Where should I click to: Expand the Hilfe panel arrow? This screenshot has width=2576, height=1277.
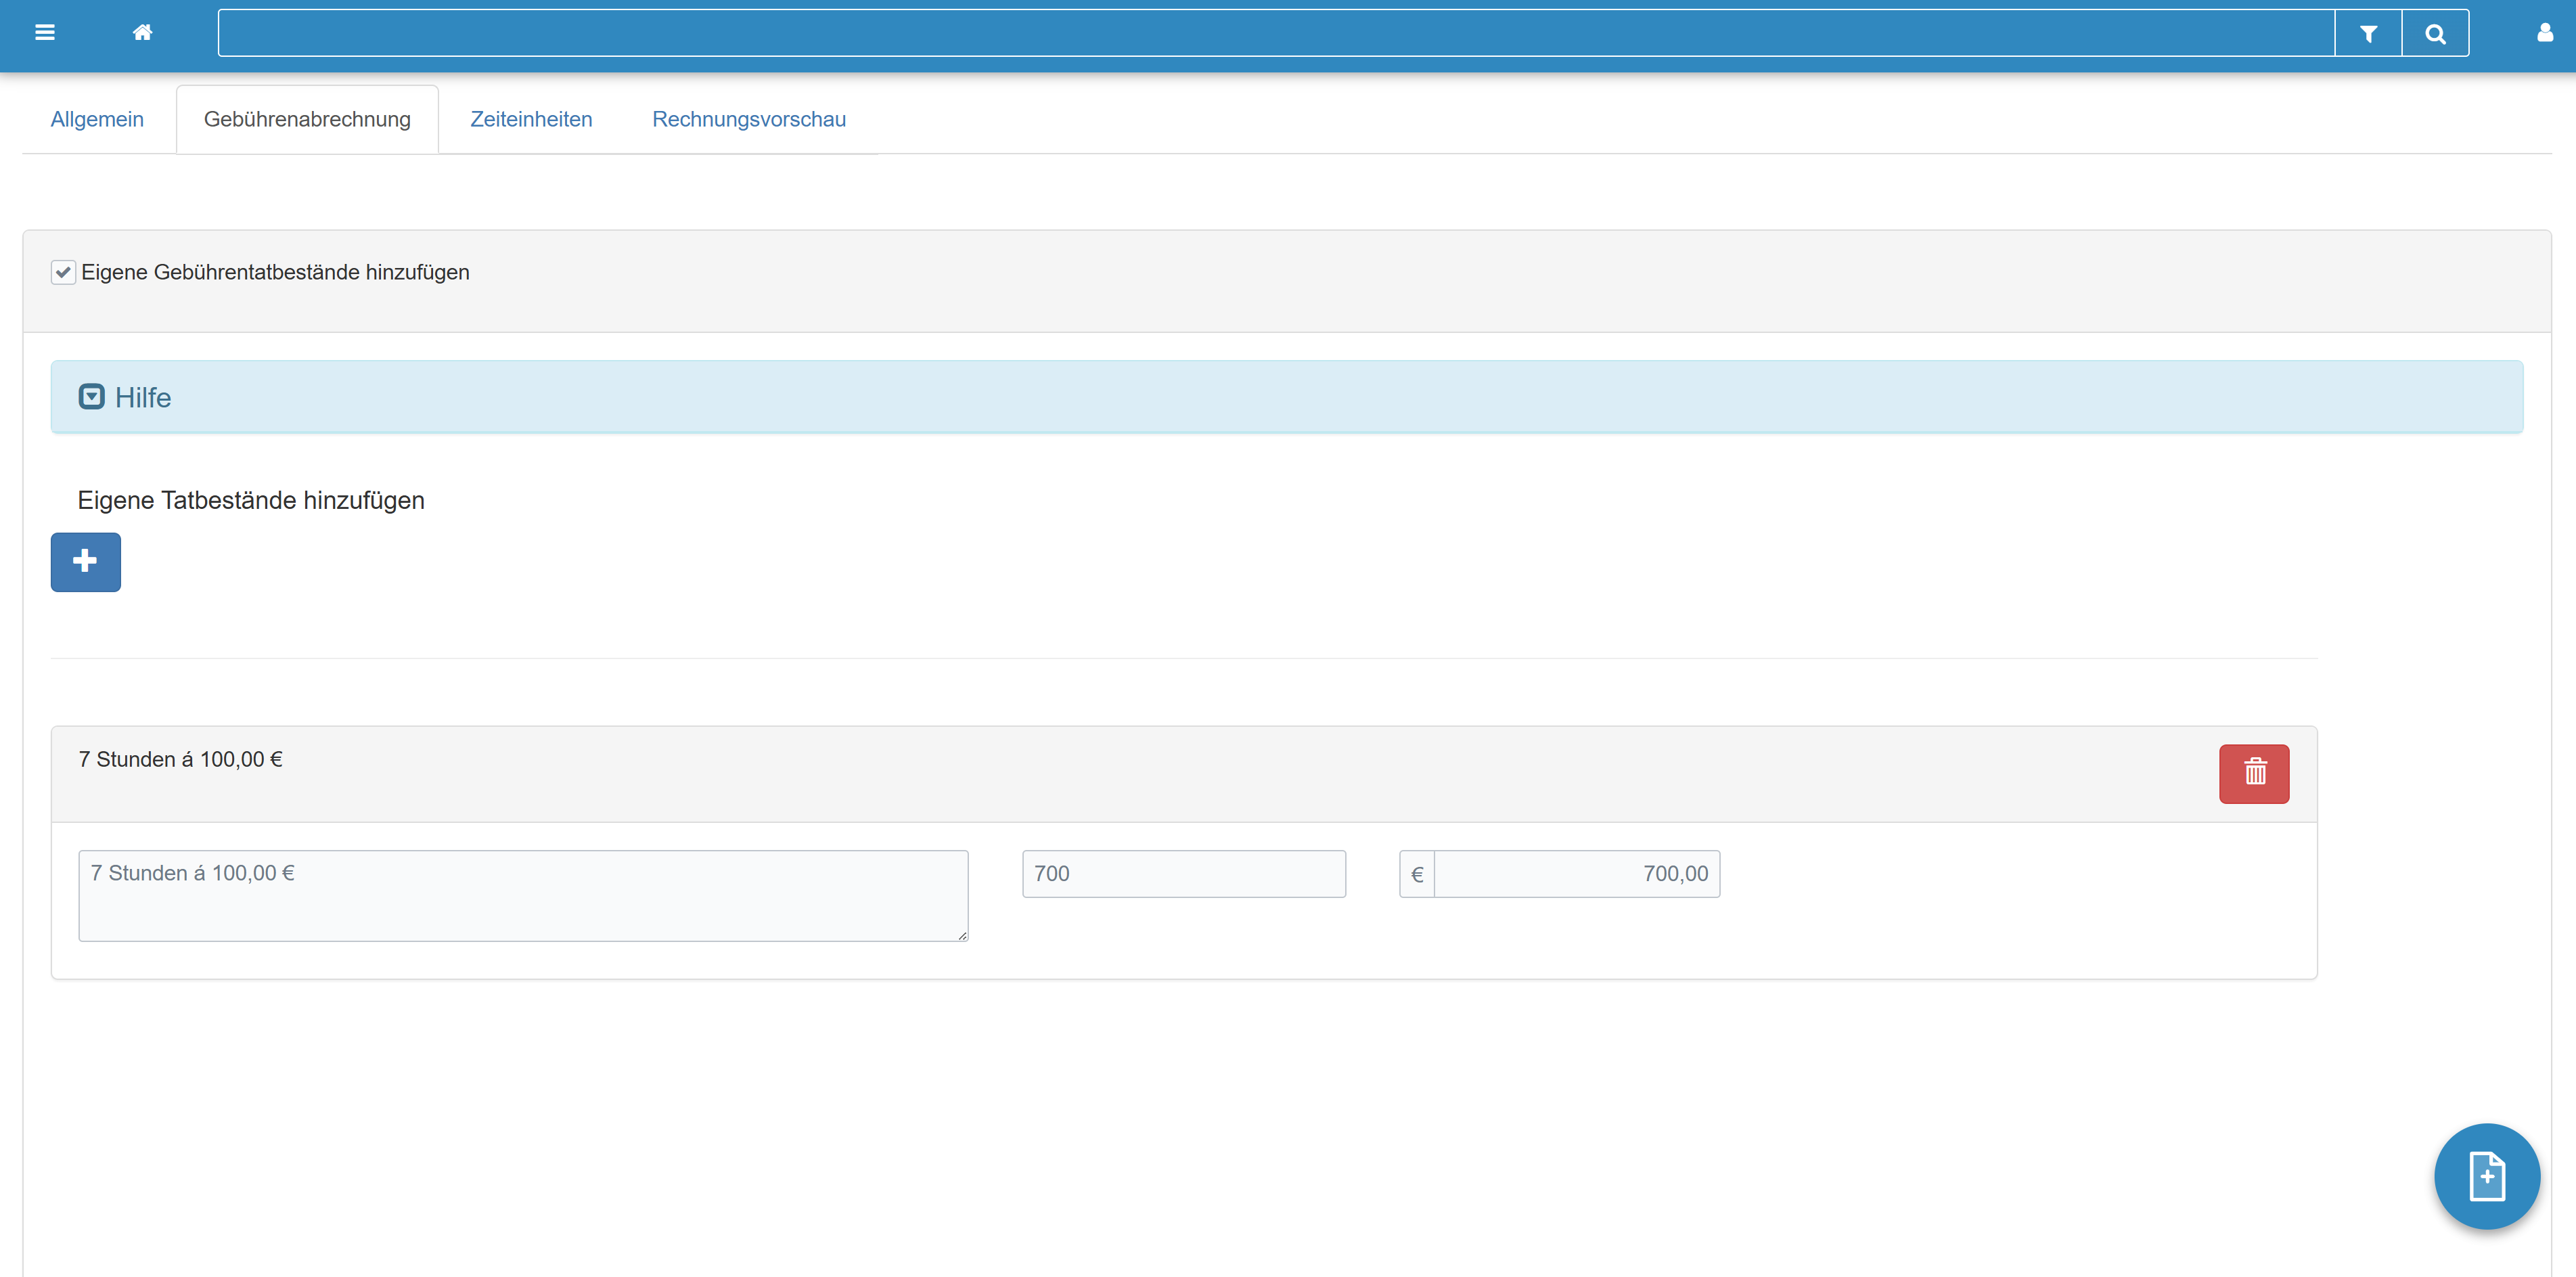coord(91,397)
